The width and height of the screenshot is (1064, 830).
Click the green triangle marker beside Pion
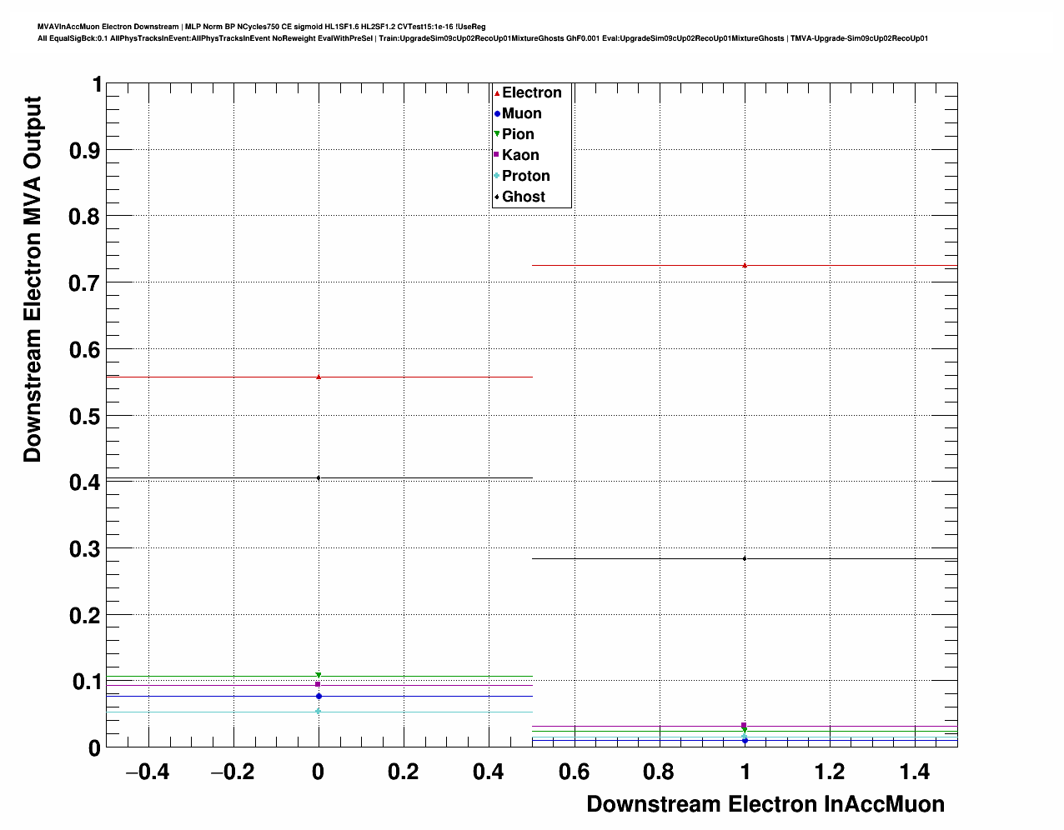coord(497,134)
